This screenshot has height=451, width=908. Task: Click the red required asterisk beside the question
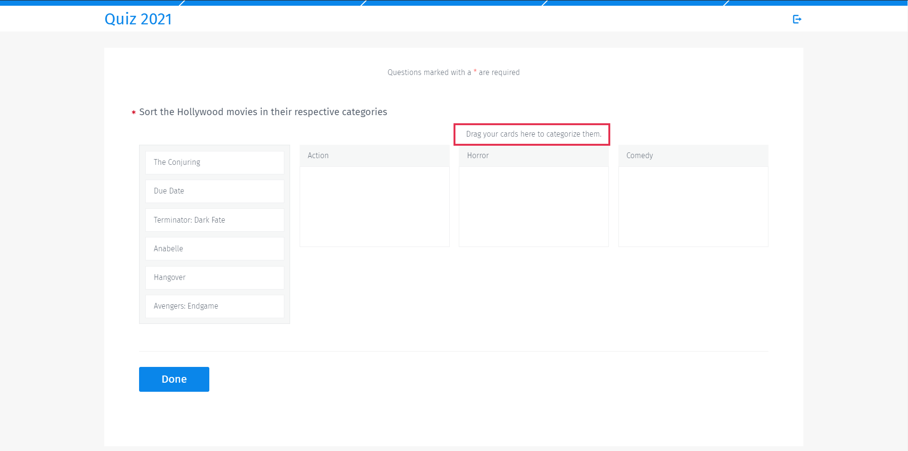(x=134, y=113)
